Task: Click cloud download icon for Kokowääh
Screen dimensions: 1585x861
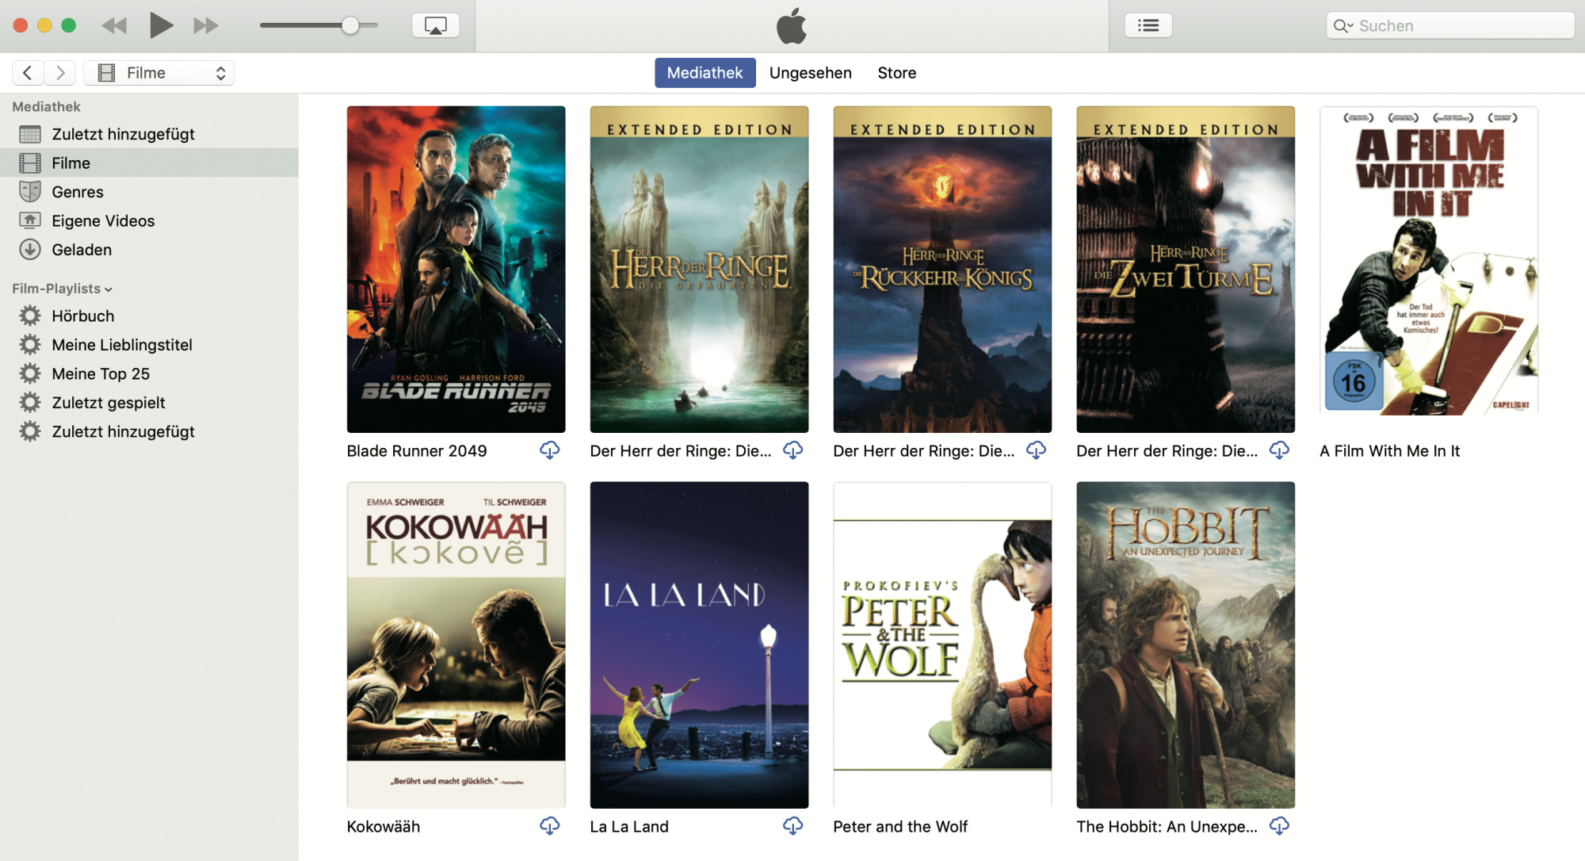Action: point(549,826)
